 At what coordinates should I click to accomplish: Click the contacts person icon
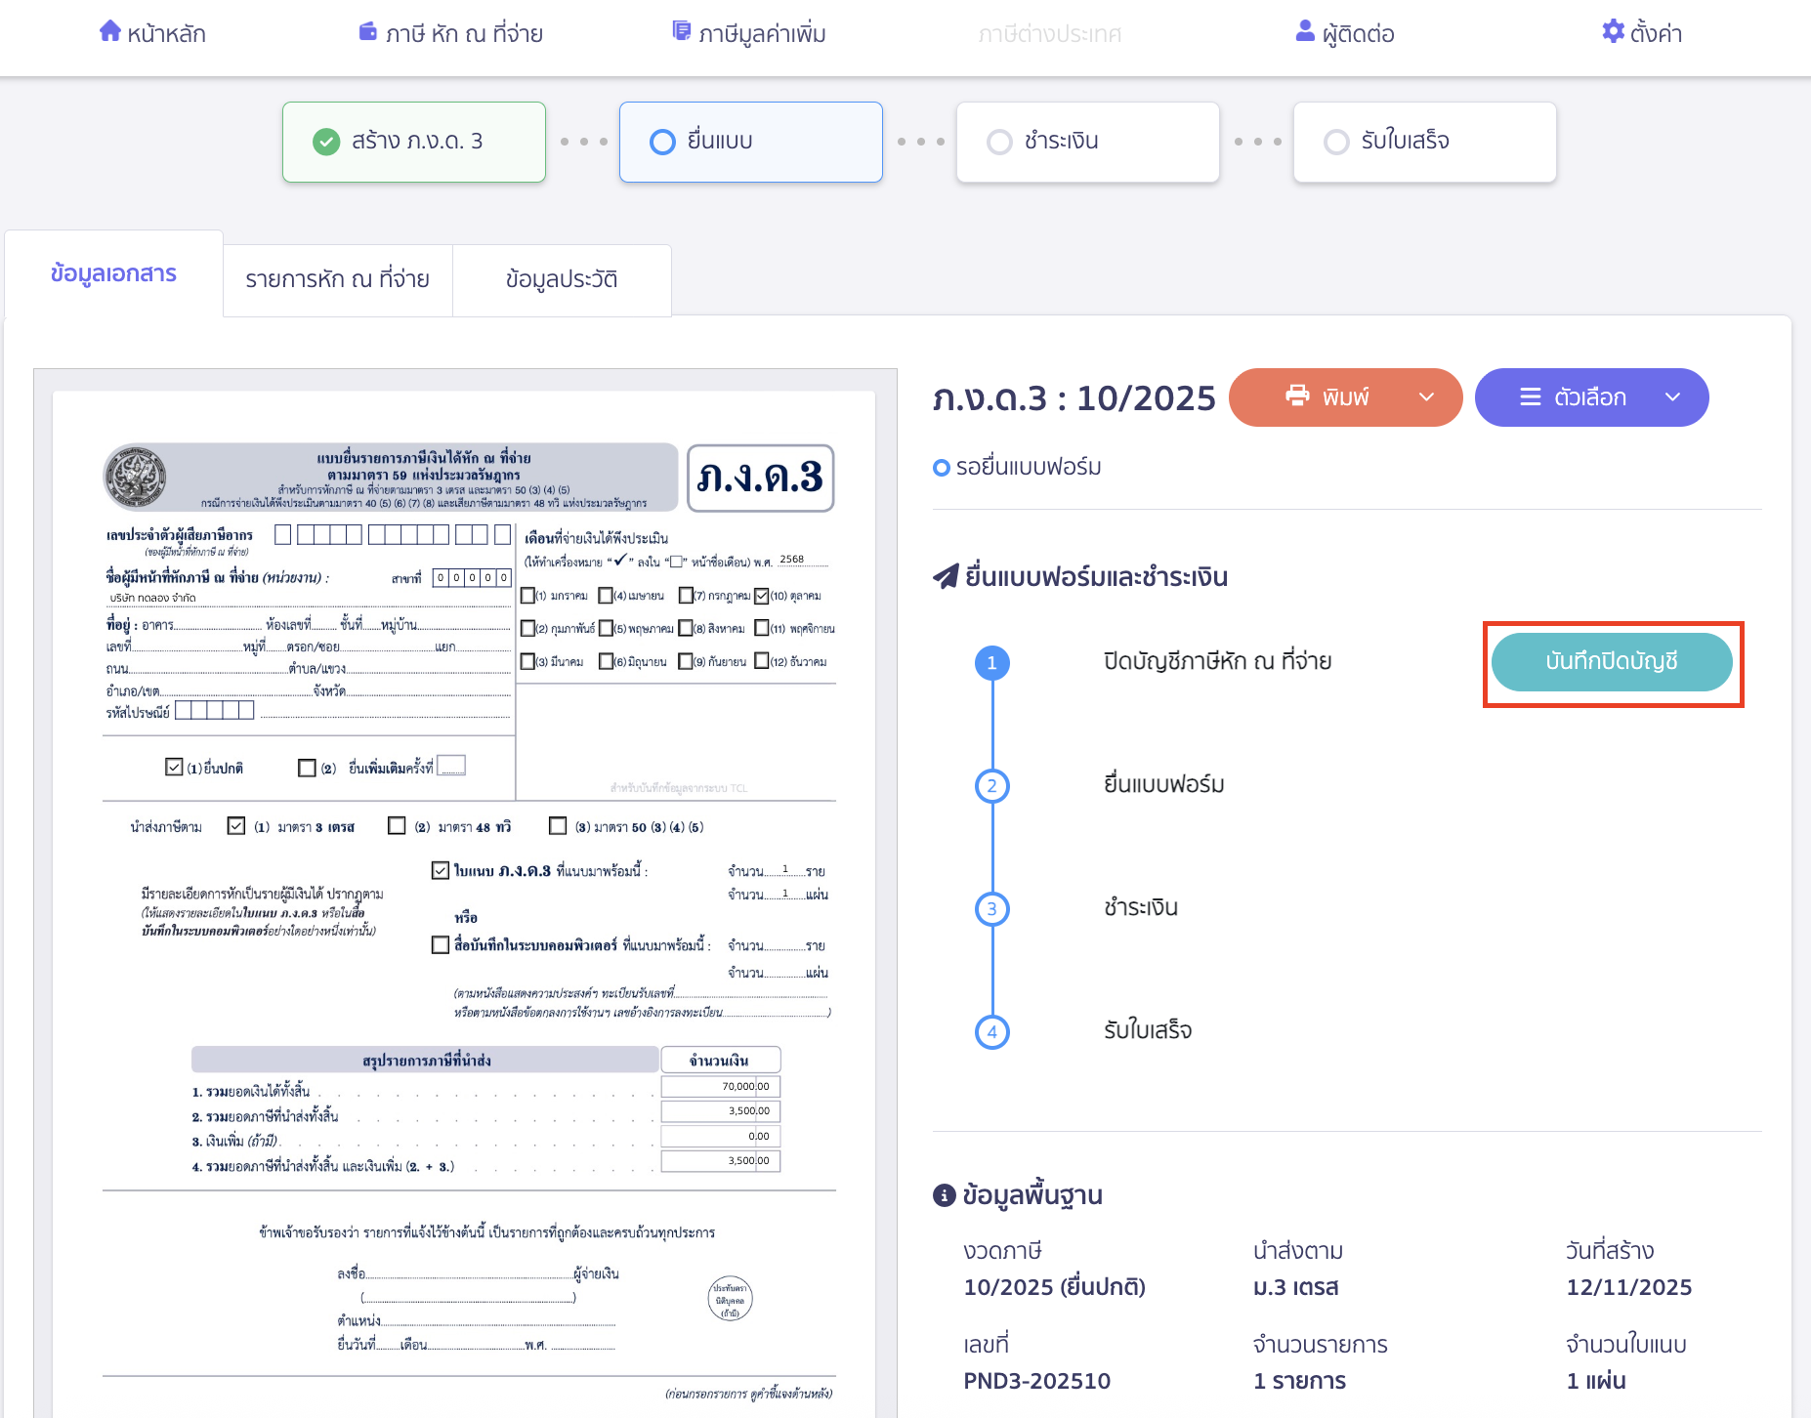(1305, 31)
